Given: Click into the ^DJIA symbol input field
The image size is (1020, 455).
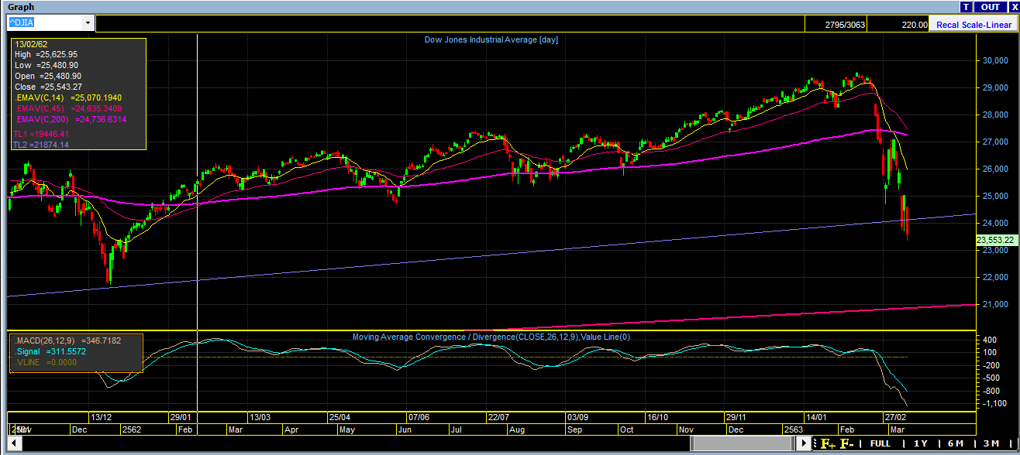Looking at the screenshot, I should click(44, 23).
